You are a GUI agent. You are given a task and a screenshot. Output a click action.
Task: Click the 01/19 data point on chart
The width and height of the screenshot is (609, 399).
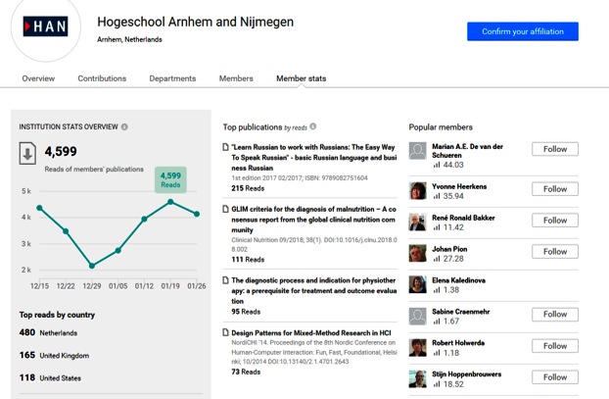(170, 202)
